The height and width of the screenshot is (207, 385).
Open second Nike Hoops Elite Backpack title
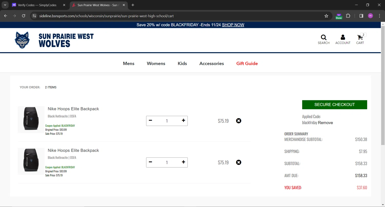point(73,150)
